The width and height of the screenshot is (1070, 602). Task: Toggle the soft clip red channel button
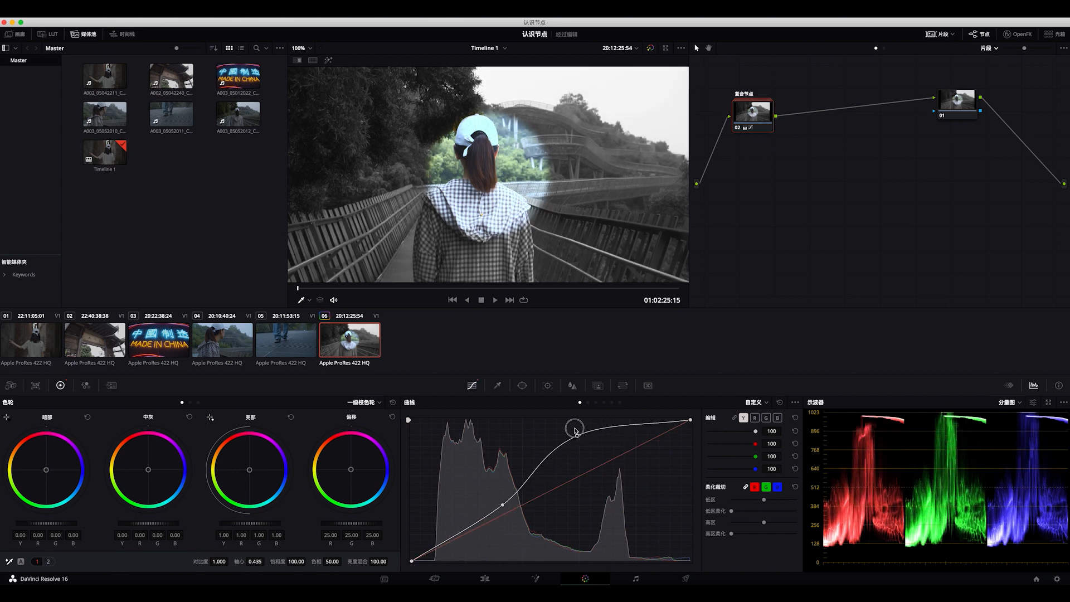click(755, 487)
